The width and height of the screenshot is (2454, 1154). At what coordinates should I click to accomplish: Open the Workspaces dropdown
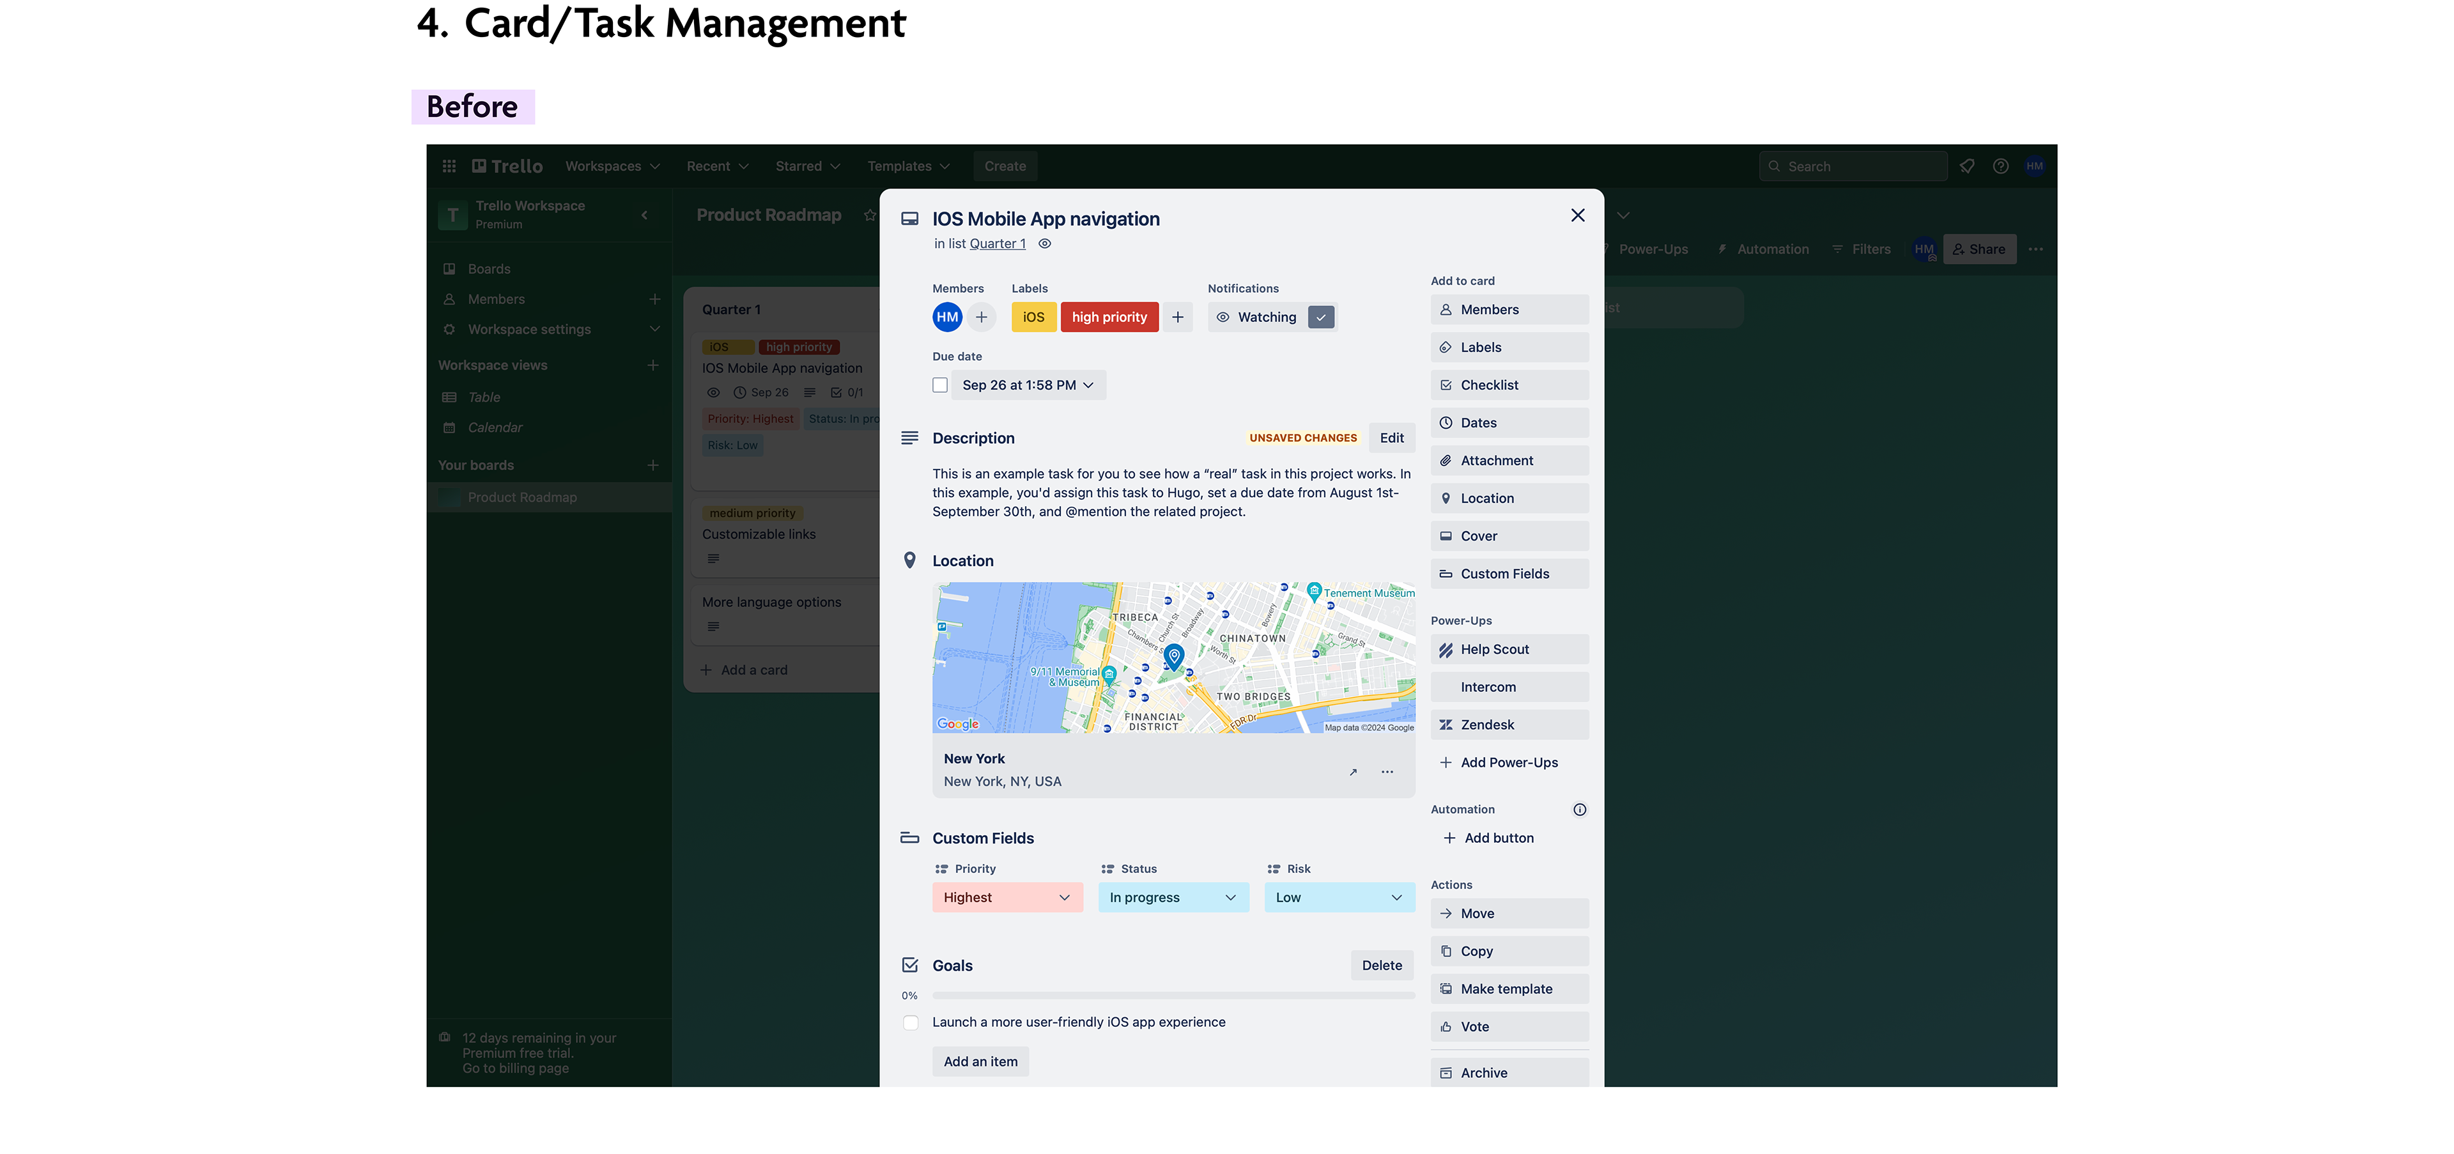(613, 165)
